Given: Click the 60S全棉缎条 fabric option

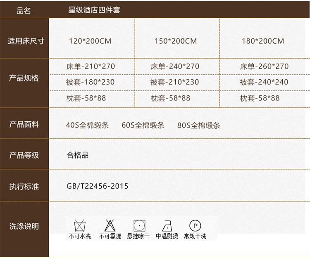Looking at the screenshot, I should (143, 125).
